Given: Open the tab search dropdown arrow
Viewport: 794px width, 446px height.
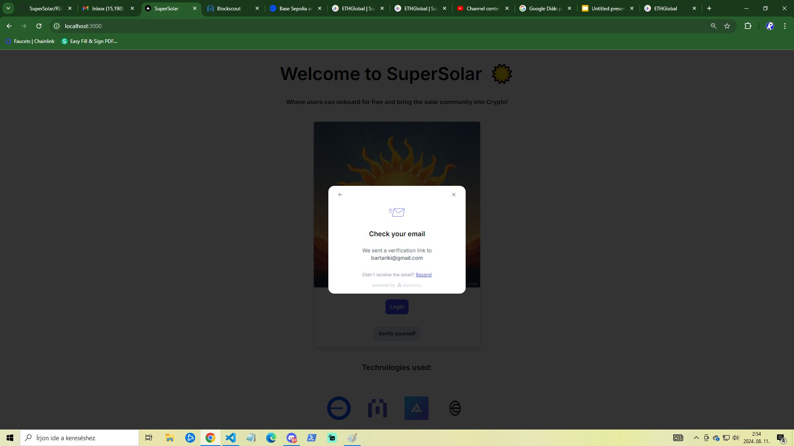Looking at the screenshot, I should point(8,8).
